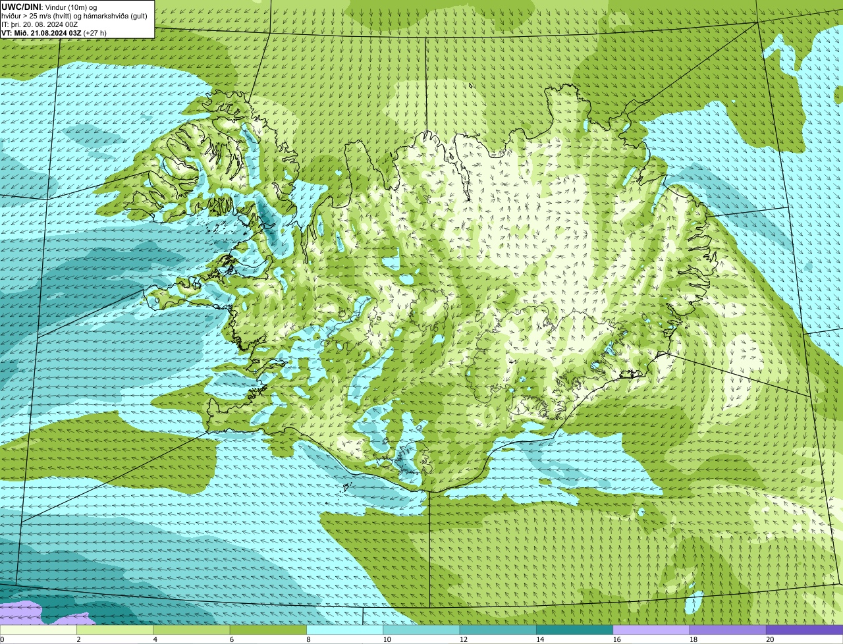Click the legend scale label "20"
The image size is (843, 644).
(x=770, y=639)
